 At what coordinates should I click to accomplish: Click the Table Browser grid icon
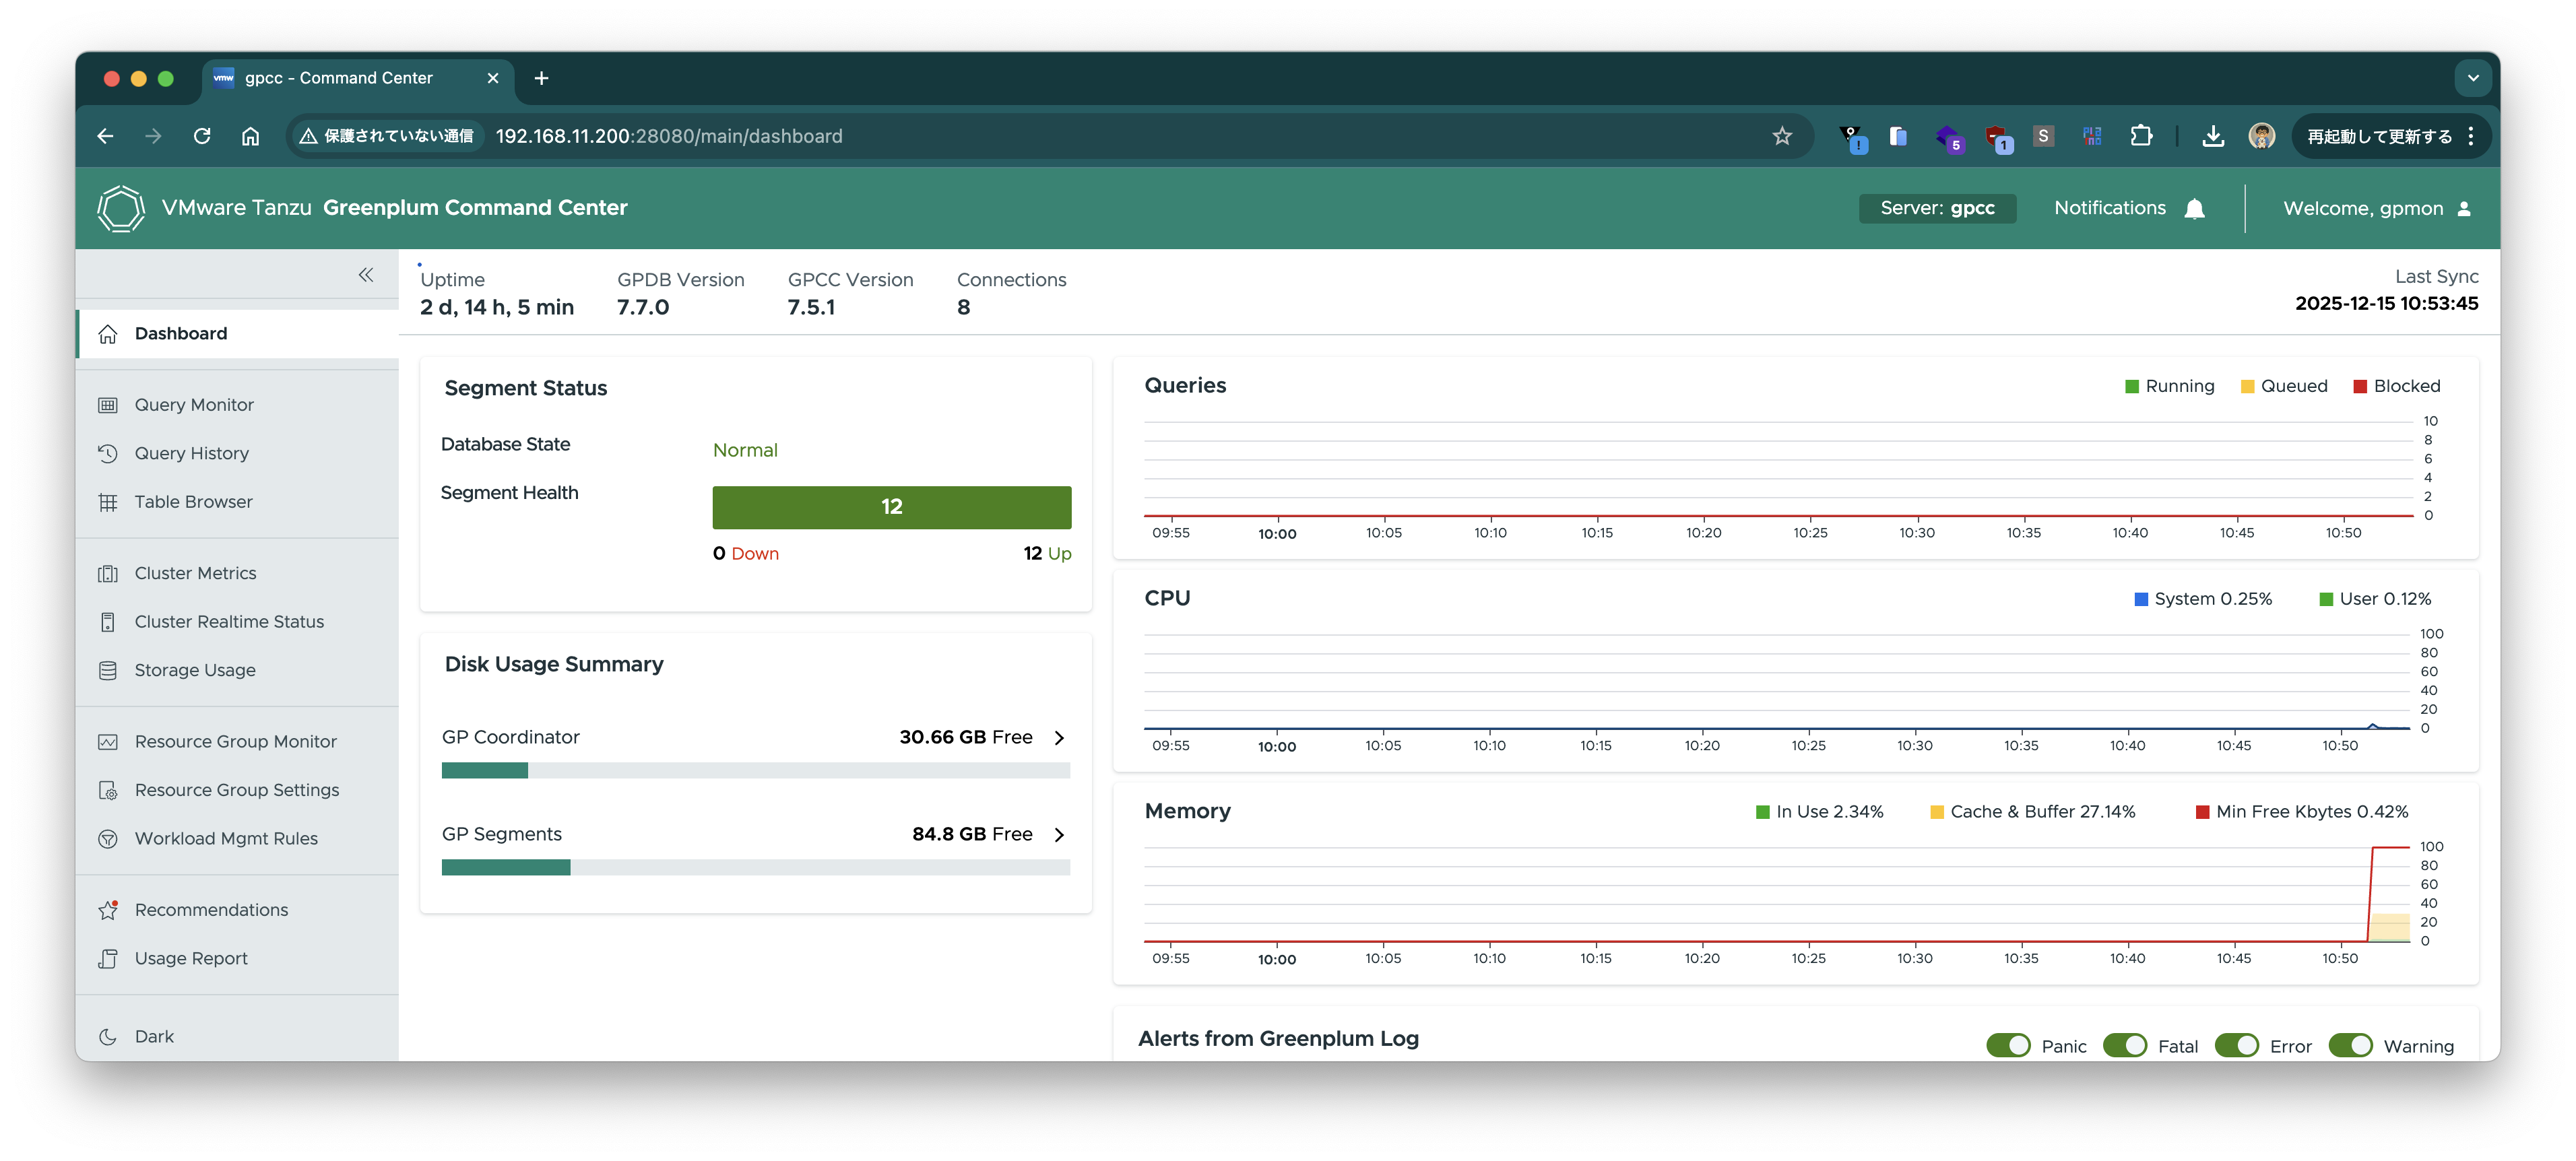coord(108,502)
